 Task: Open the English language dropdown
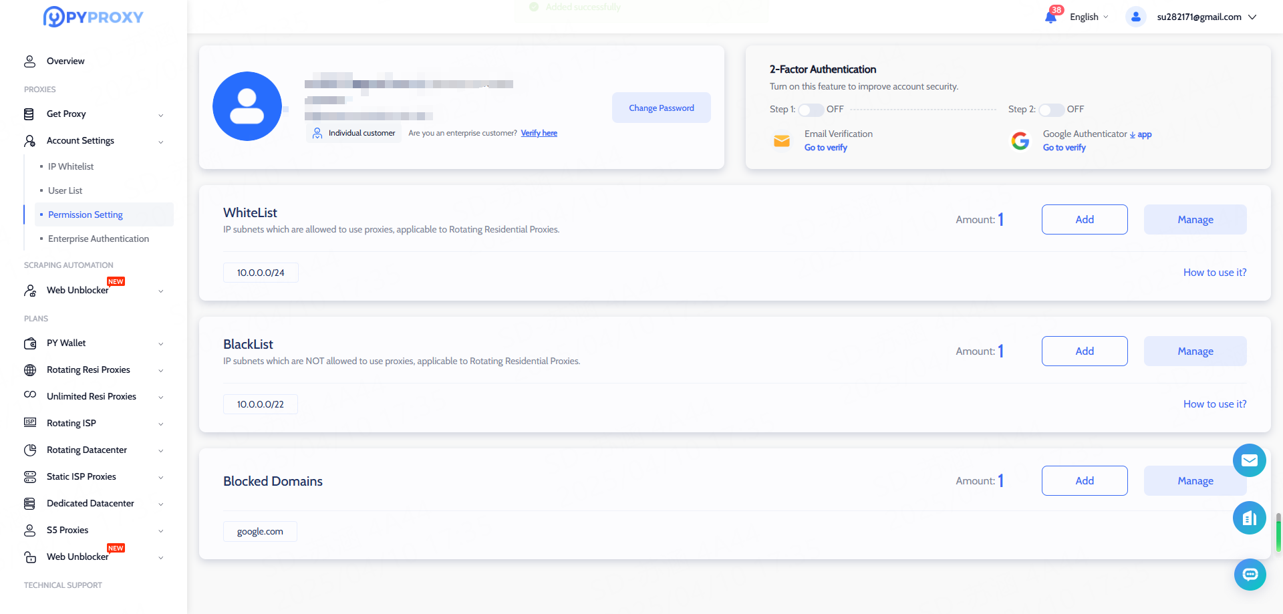(1089, 17)
